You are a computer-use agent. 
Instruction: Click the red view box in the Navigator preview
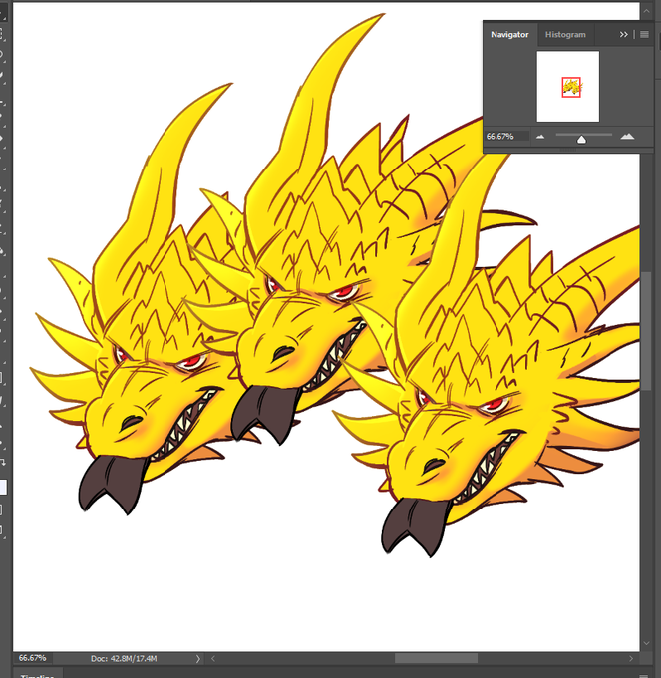[571, 87]
